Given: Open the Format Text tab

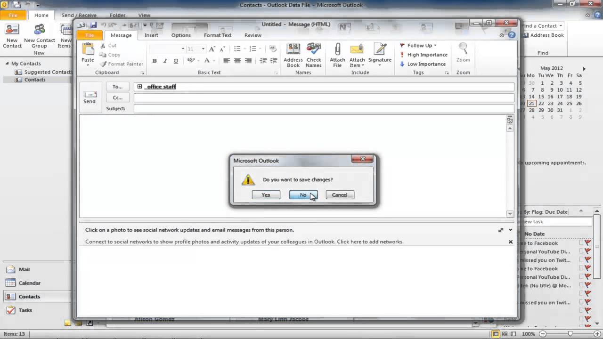Looking at the screenshot, I should tap(218, 35).
